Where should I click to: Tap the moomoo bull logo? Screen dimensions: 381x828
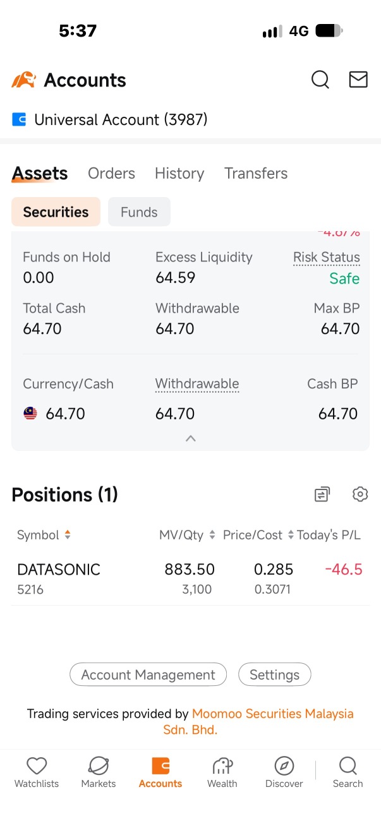click(x=23, y=80)
